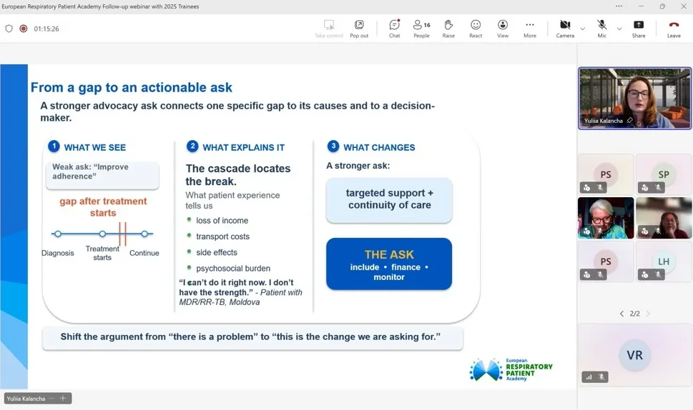Click the "transport costs" bullet
693x410 pixels.
pyautogui.click(x=222, y=236)
